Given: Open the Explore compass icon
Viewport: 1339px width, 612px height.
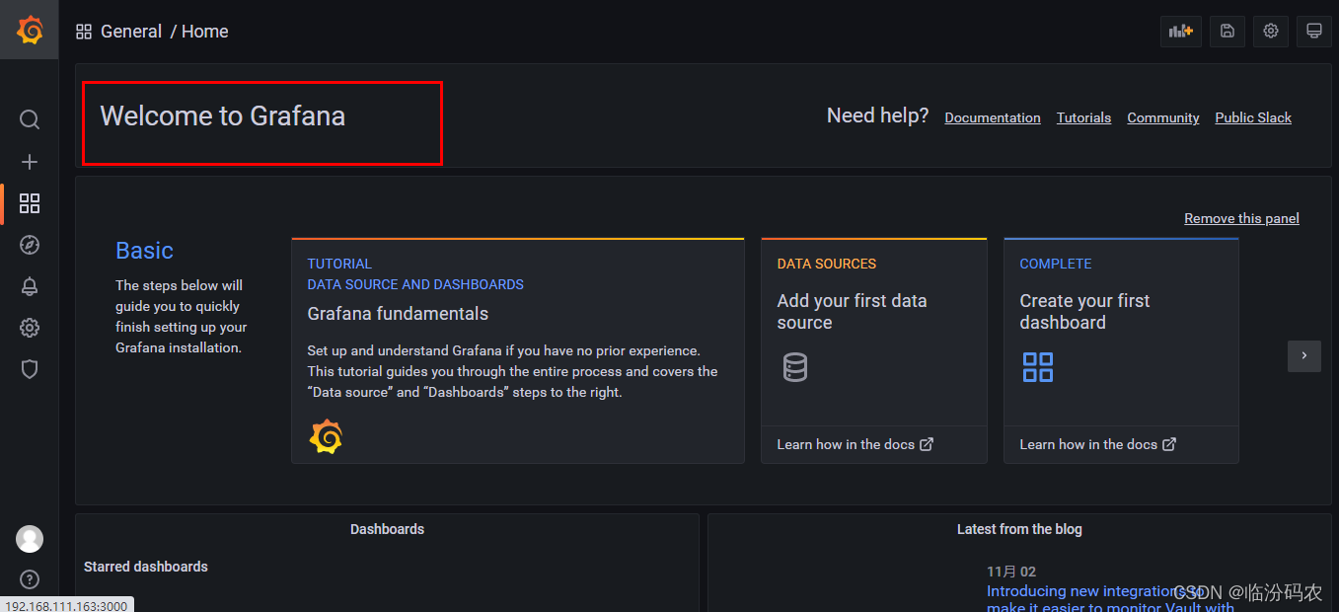Looking at the screenshot, I should coord(30,245).
